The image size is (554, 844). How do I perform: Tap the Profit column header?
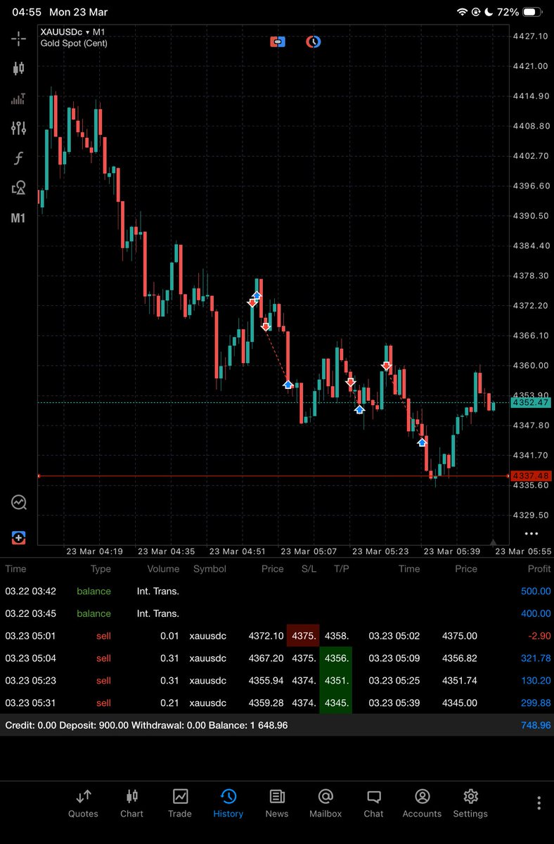point(539,569)
